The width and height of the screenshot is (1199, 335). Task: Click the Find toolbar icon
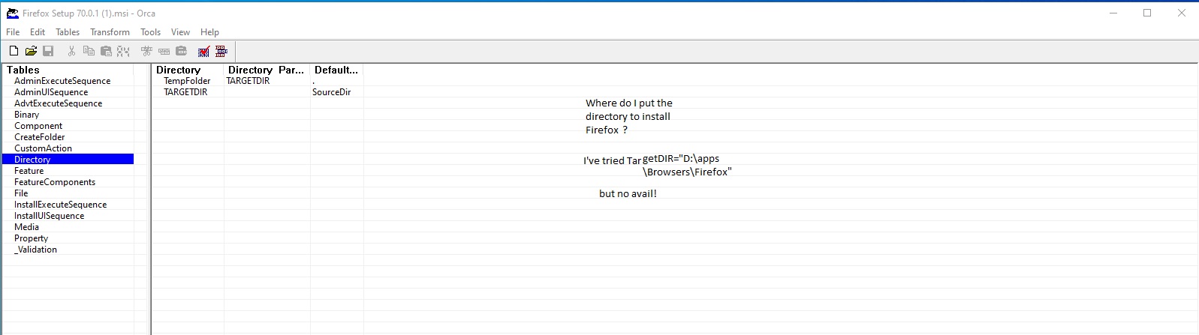coord(123,51)
